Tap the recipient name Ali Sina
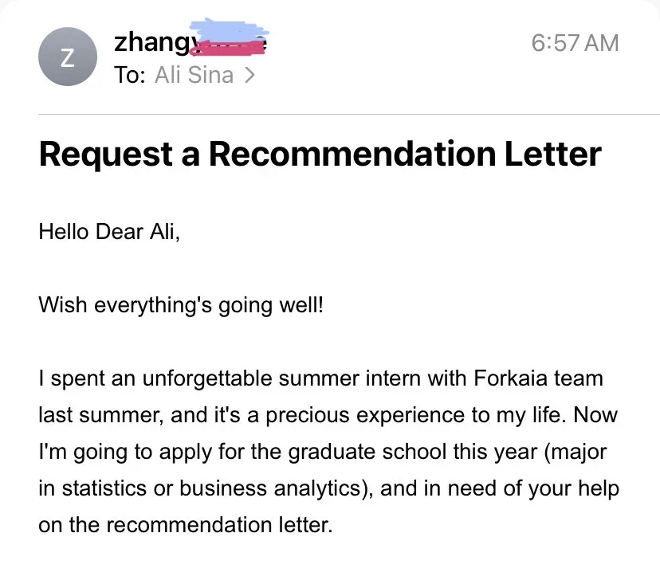 point(194,75)
